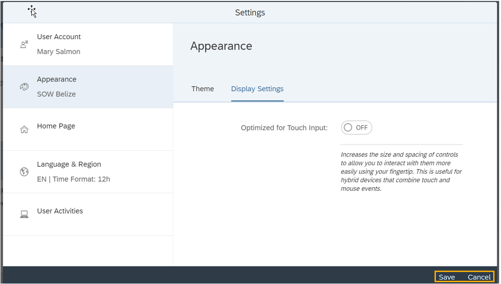
Task: Click the Optimized for Touch Input label
Action: (284, 128)
